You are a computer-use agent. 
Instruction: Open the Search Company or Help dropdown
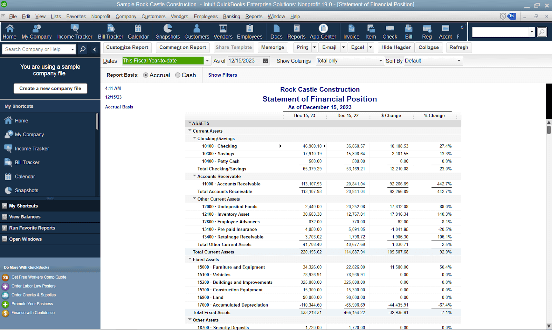point(72,49)
